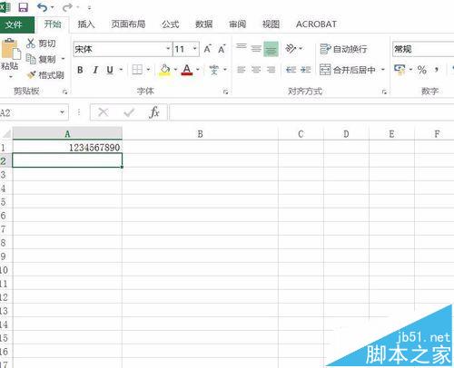Image resolution: width=454 pixels, height=368 pixels.
Task: Cancel the formula entry (X)
Action: click(103, 112)
